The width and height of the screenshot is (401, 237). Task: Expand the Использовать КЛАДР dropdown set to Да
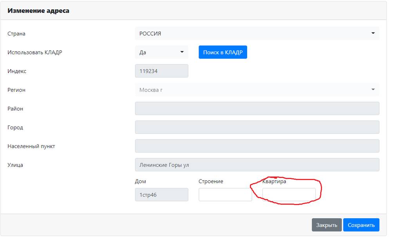[162, 52]
